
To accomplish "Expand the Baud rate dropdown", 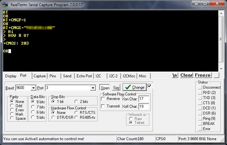I will click(x=33, y=88).
